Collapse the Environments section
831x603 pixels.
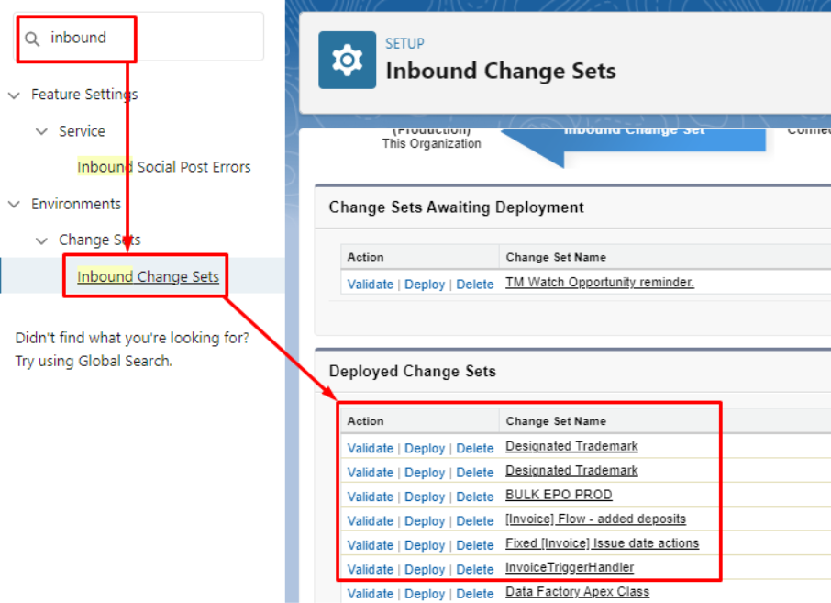(14, 204)
